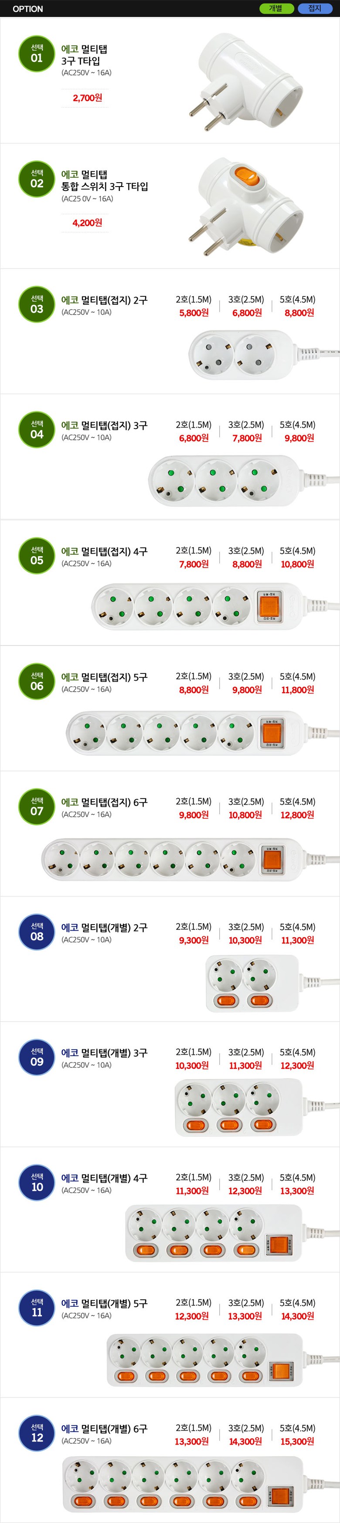Open the 에코 멀티탭(개별) 5구 title
This screenshot has height=1523, width=340.
coord(104,1304)
